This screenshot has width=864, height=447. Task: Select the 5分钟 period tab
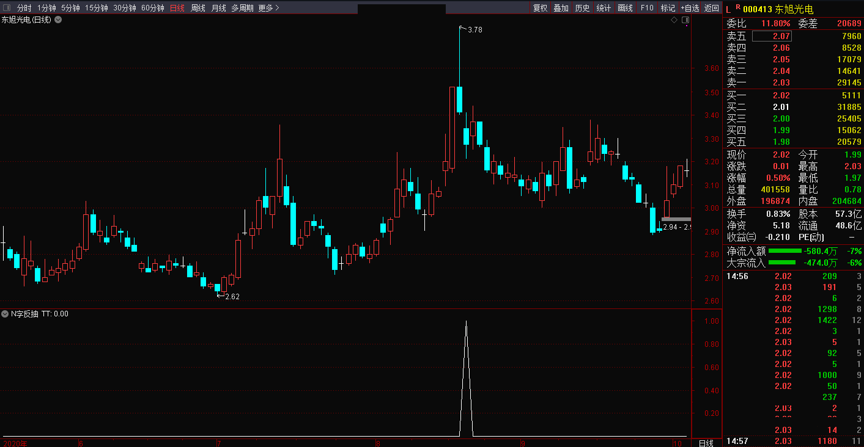point(70,8)
